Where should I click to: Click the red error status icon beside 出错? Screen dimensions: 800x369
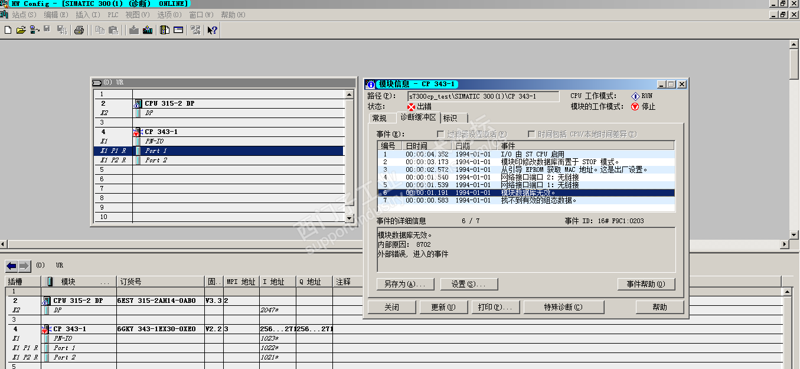pos(412,106)
